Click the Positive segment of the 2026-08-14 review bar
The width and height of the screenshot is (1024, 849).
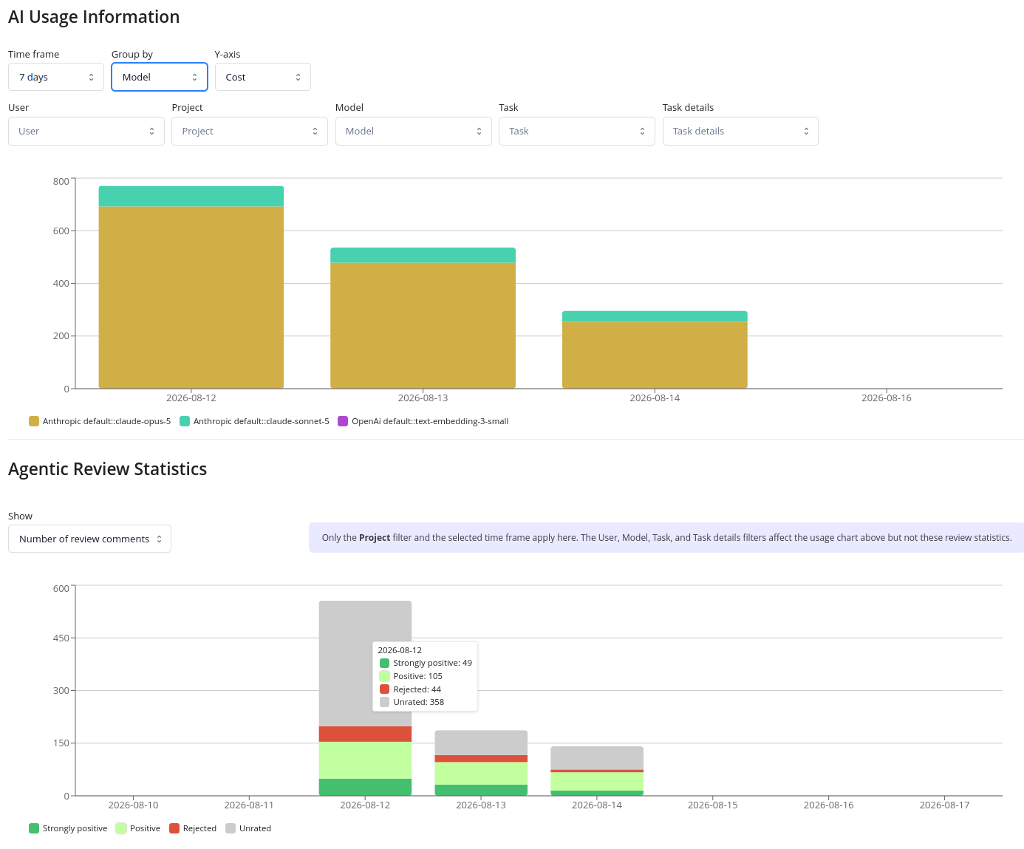click(x=597, y=781)
